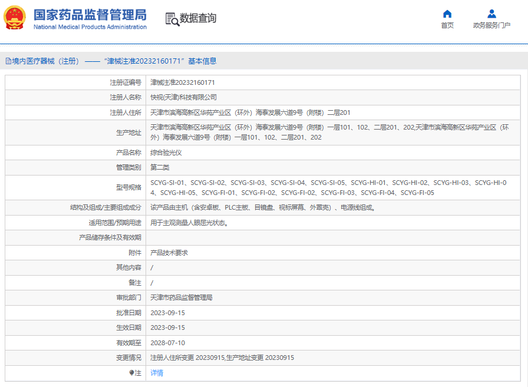Image resolution: width=528 pixels, height=387 pixels.
Task: Click the 管理类别 row label
Action: point(128,167)
